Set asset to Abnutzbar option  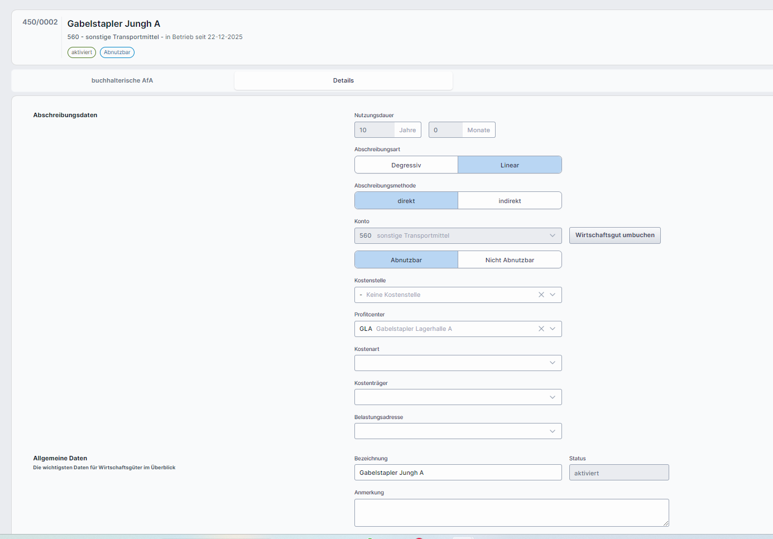tap(406, 260)
